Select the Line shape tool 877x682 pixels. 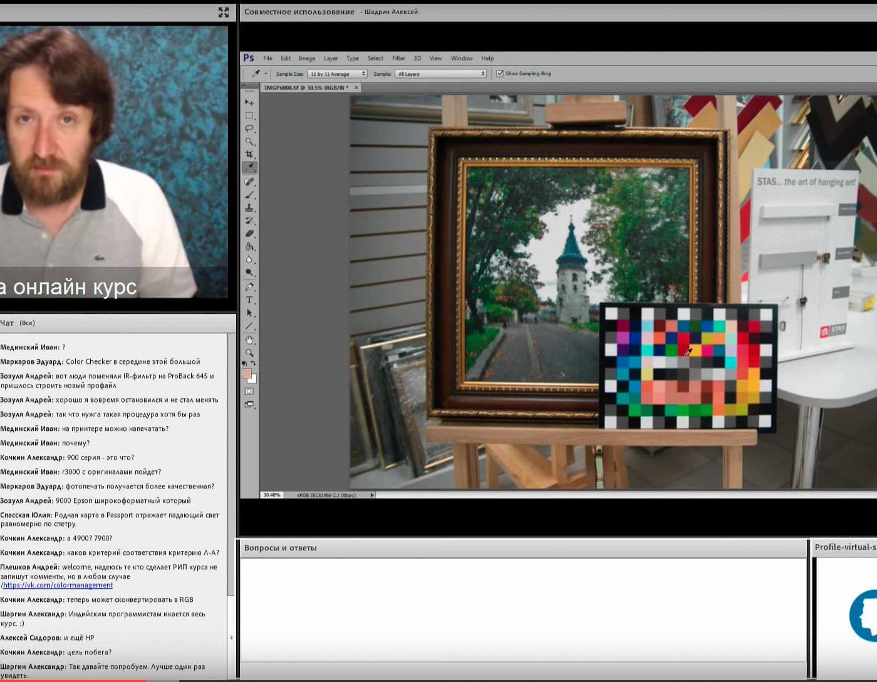pos(249,326)
